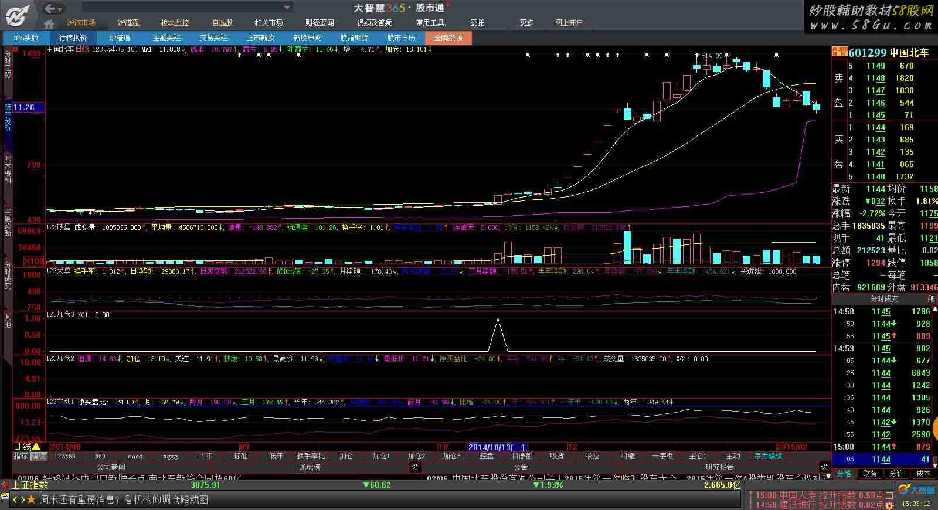This screenshot has width=938, height=510.
Task: Open the 公告 panel header
Action: tap(521, 467)
